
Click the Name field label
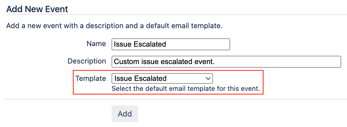[x=96, y=44]
